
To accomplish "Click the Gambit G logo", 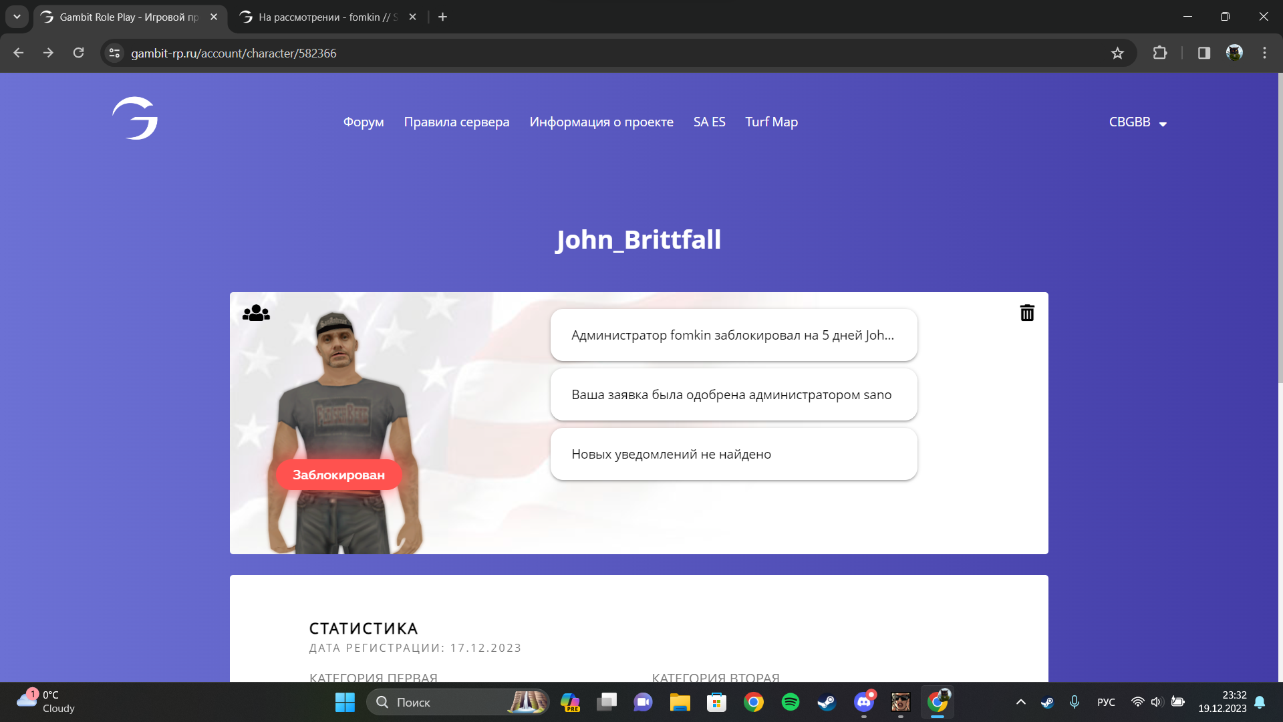I will click(135, 118).
